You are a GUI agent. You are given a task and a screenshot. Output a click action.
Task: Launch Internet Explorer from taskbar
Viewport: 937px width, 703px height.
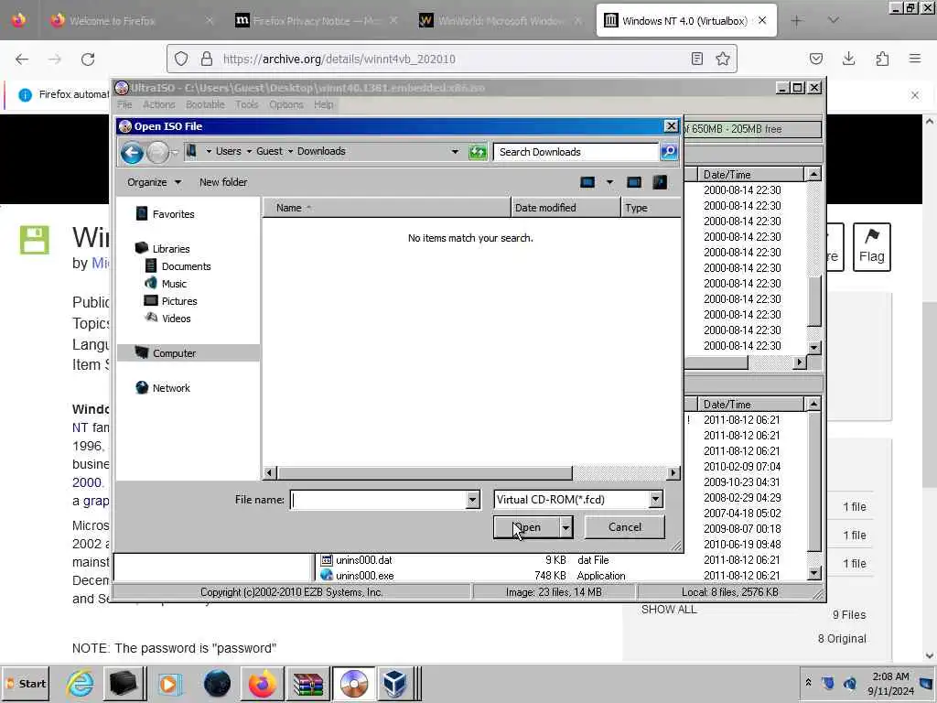point(80,683)
